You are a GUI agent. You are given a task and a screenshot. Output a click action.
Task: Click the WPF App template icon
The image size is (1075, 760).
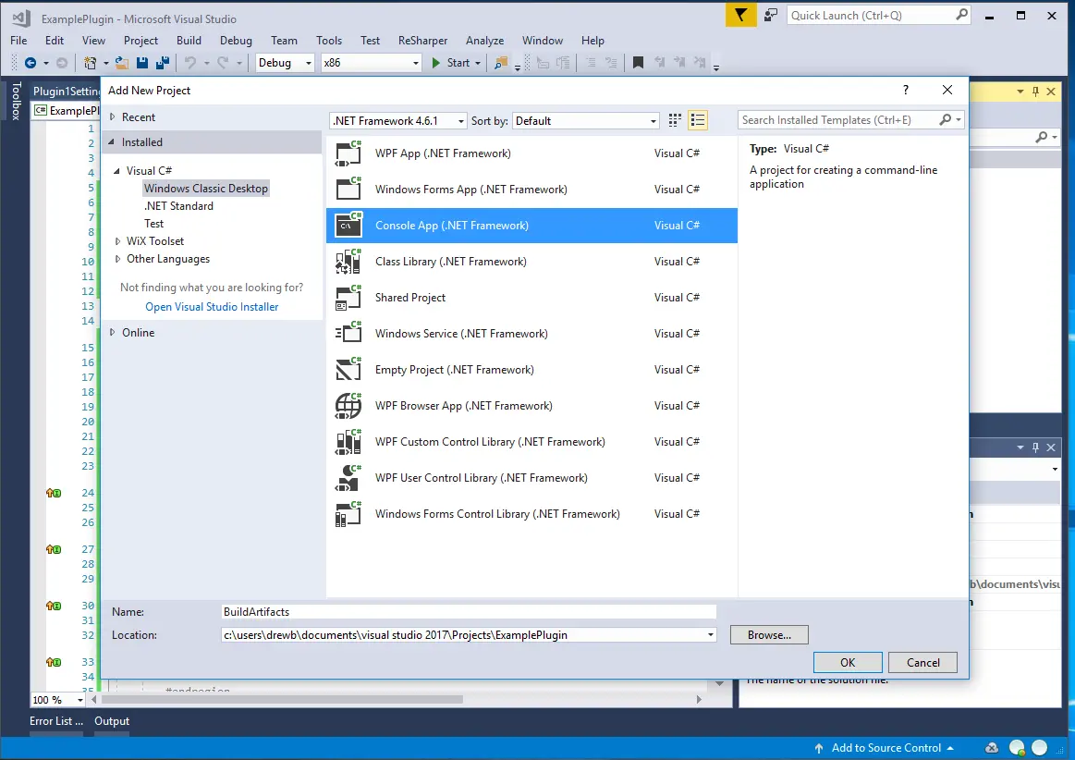[348, 153]
